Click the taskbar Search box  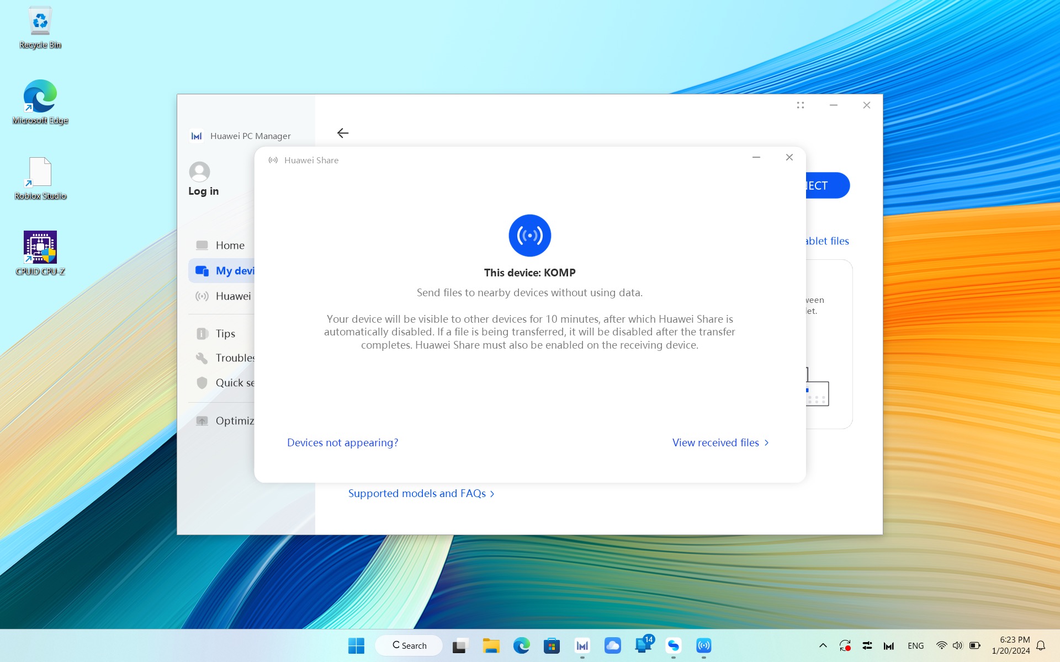(x=409, y=645)
